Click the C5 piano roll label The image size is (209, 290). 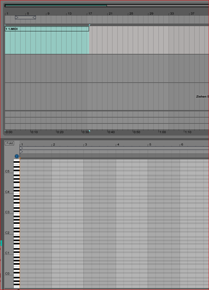(7, 171)
